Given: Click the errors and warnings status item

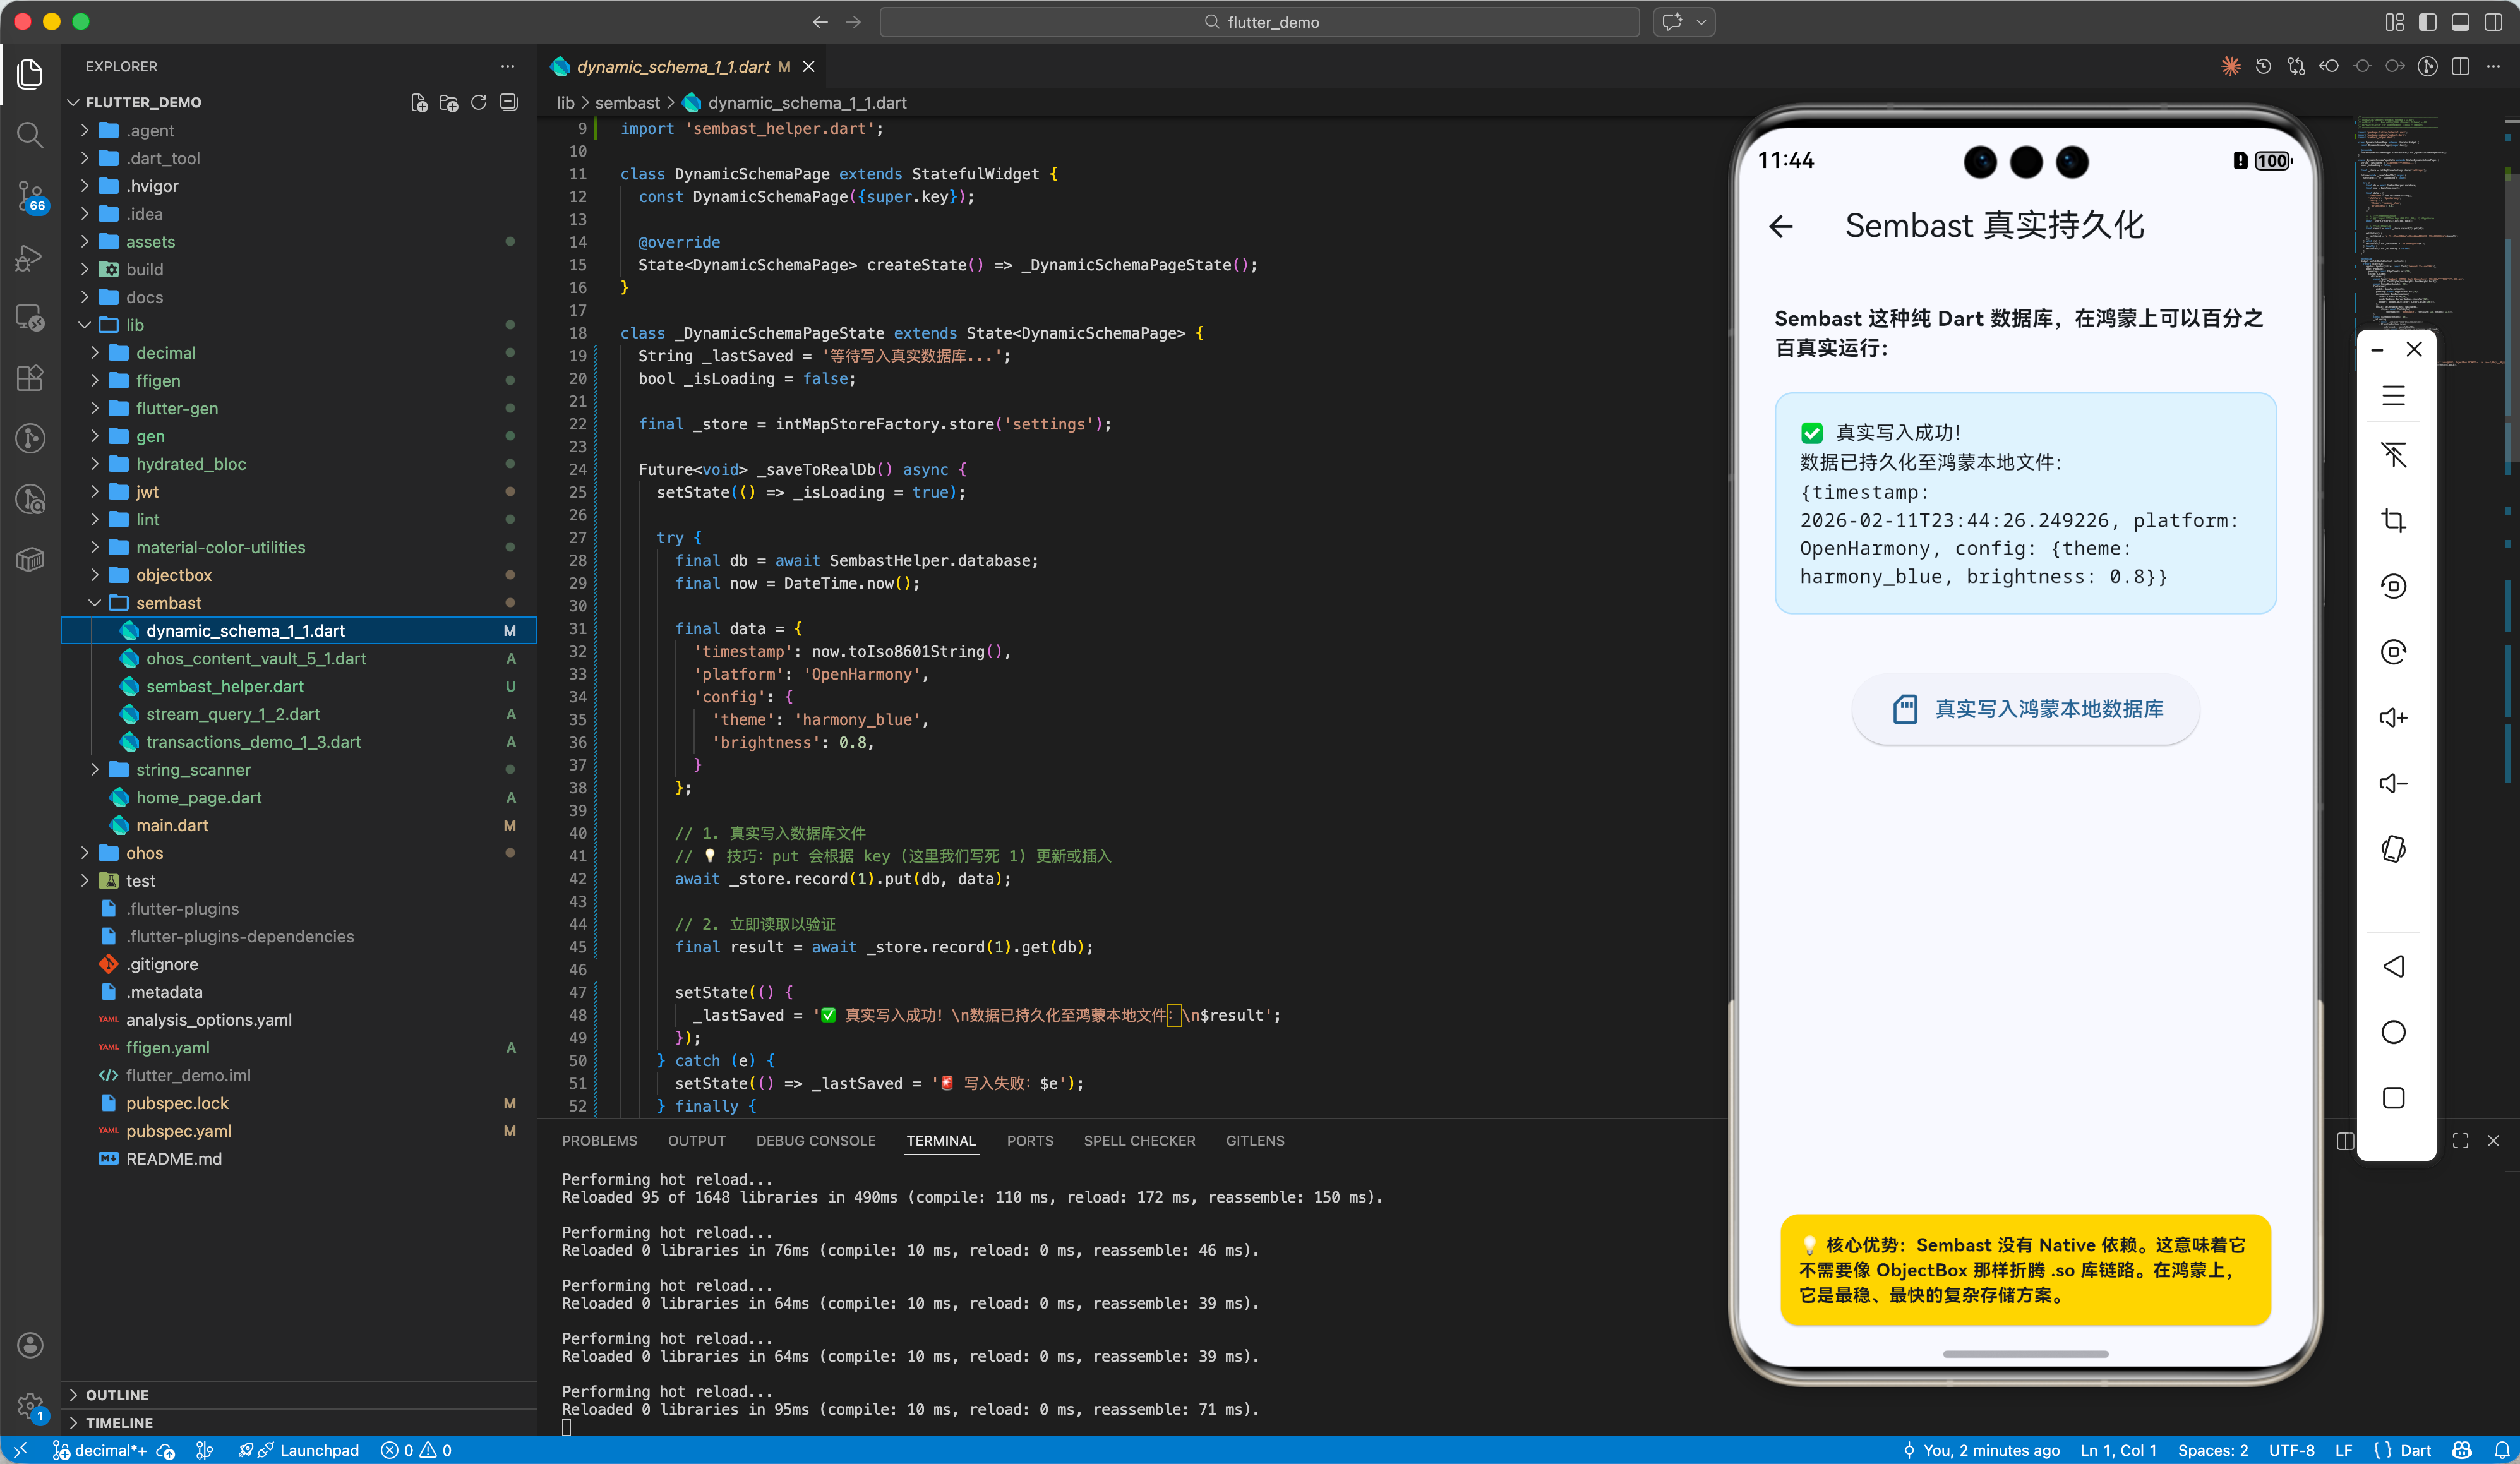Looking at the screenshot, I should pos(416,1450).
